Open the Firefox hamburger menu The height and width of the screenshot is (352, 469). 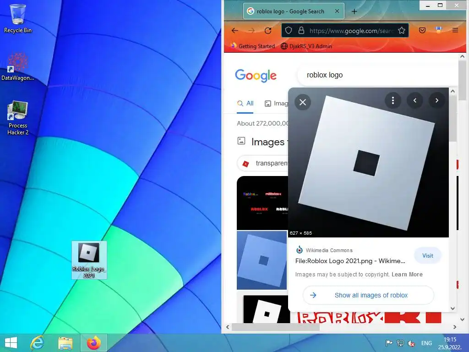(455, 30)
